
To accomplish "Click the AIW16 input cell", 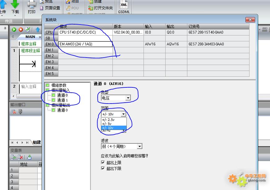I will pyautogui.click(x=154, y=44).
